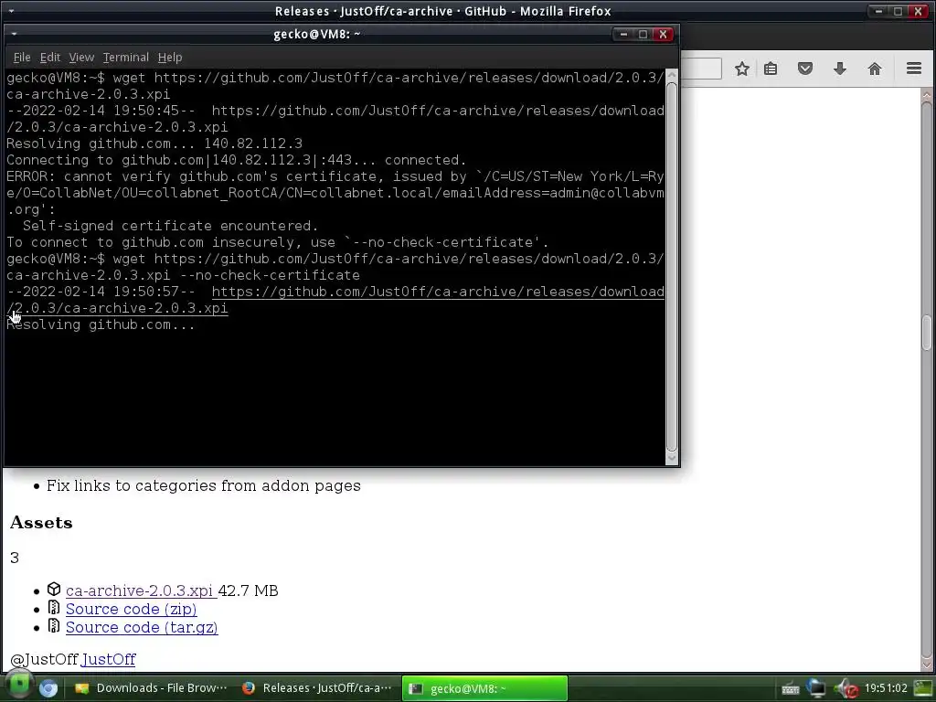Download Source code (zip) link
Viewport: 936px width, 702px height.
132,609
